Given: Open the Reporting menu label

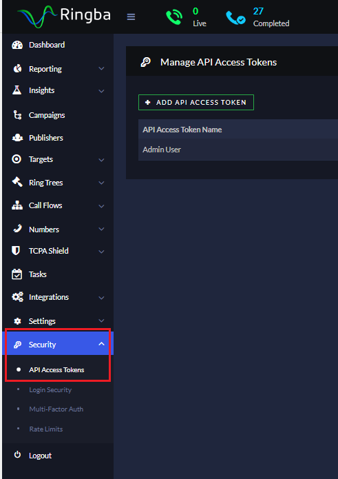Looking at the screenshot, I should point(45,69).
